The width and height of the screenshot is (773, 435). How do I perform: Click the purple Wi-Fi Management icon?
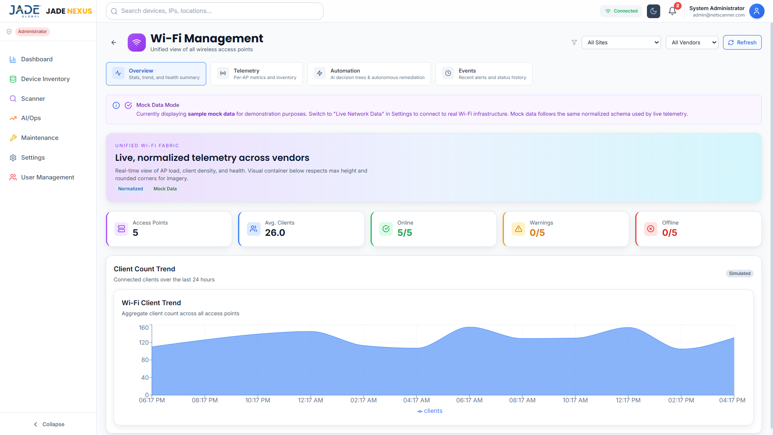(137, 42)
